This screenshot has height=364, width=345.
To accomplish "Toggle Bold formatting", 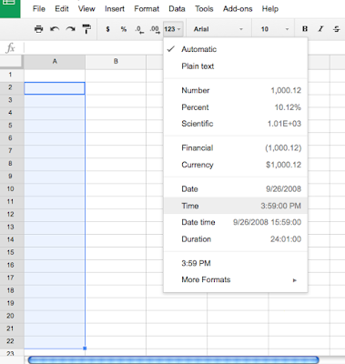I will pyautogui.click(x=305, y=29).
